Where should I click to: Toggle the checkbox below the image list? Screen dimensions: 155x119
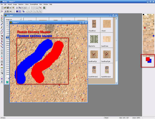7,79
